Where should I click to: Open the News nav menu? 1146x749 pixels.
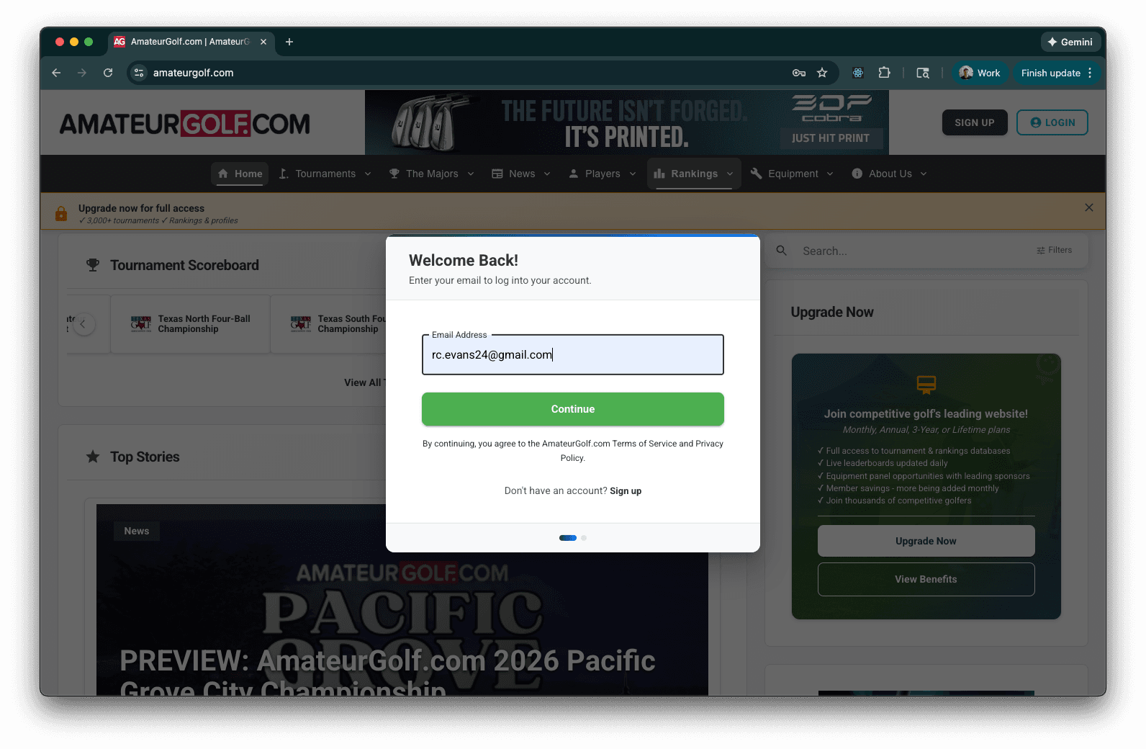[x=521, y=174]
